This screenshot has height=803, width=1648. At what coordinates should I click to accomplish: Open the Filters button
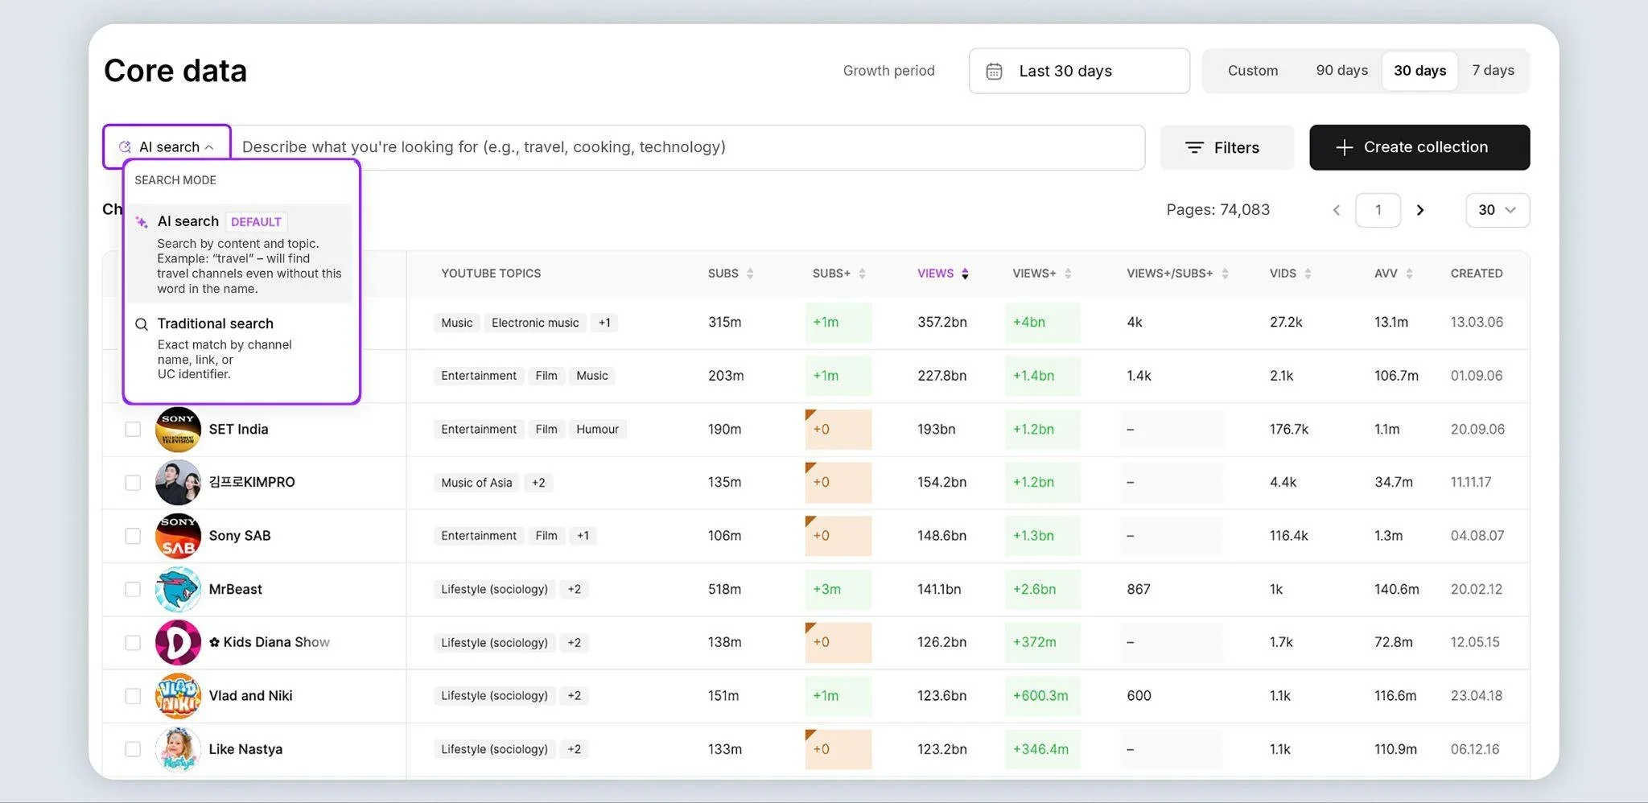point(1227,147)
